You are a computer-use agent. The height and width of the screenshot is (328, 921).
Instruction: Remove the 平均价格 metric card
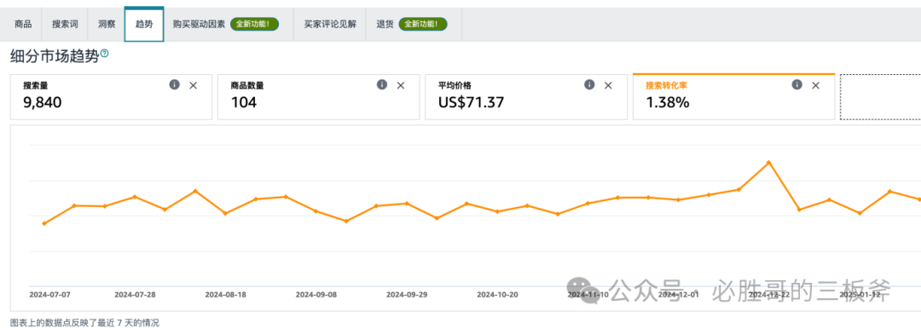[x=608, y=85]
